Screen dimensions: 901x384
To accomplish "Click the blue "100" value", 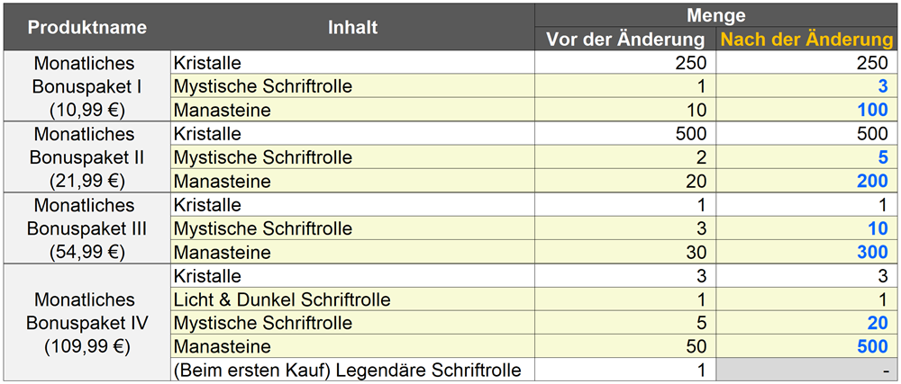I will [x=875, y=111].
